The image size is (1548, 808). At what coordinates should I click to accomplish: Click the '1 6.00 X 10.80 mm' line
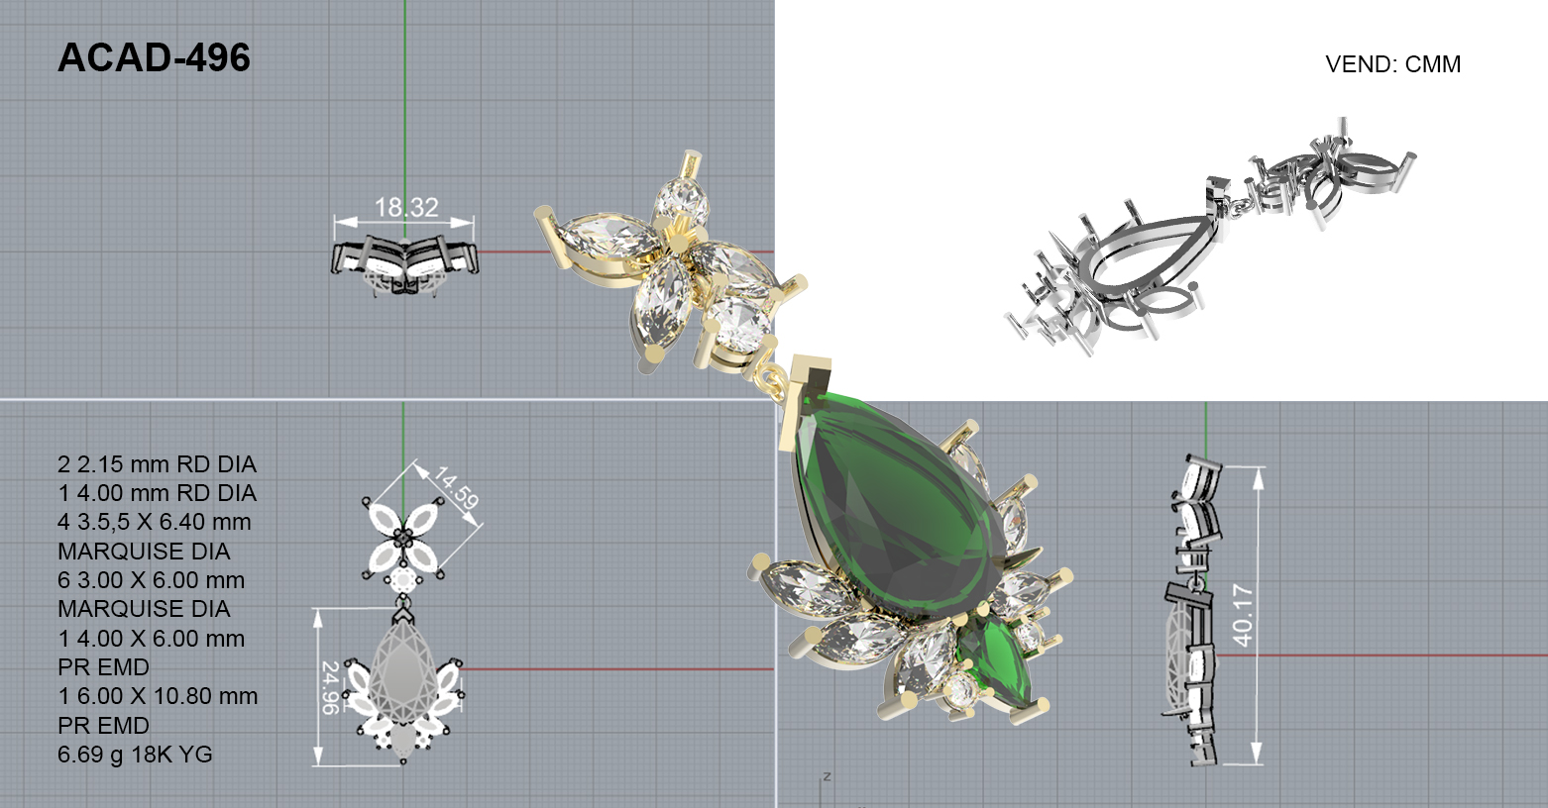point(158,696)
